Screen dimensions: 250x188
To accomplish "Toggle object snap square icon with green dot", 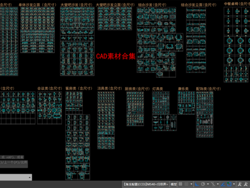I will click(x=229, y=184).
